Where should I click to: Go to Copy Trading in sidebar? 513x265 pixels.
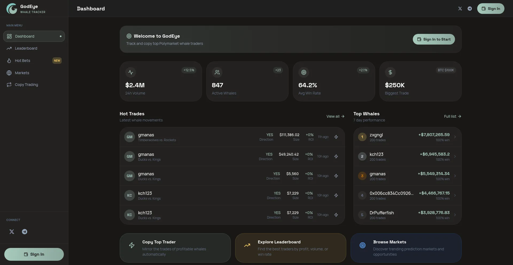(26, 85)
